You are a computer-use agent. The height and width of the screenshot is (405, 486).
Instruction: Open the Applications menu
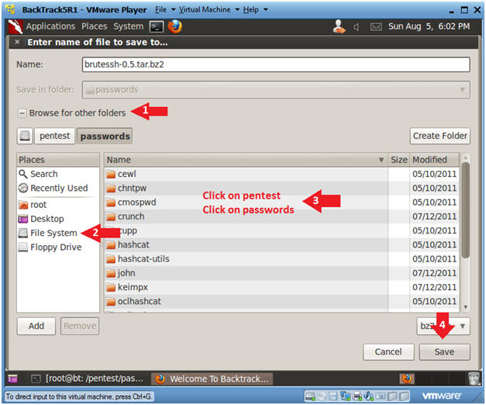50,26
